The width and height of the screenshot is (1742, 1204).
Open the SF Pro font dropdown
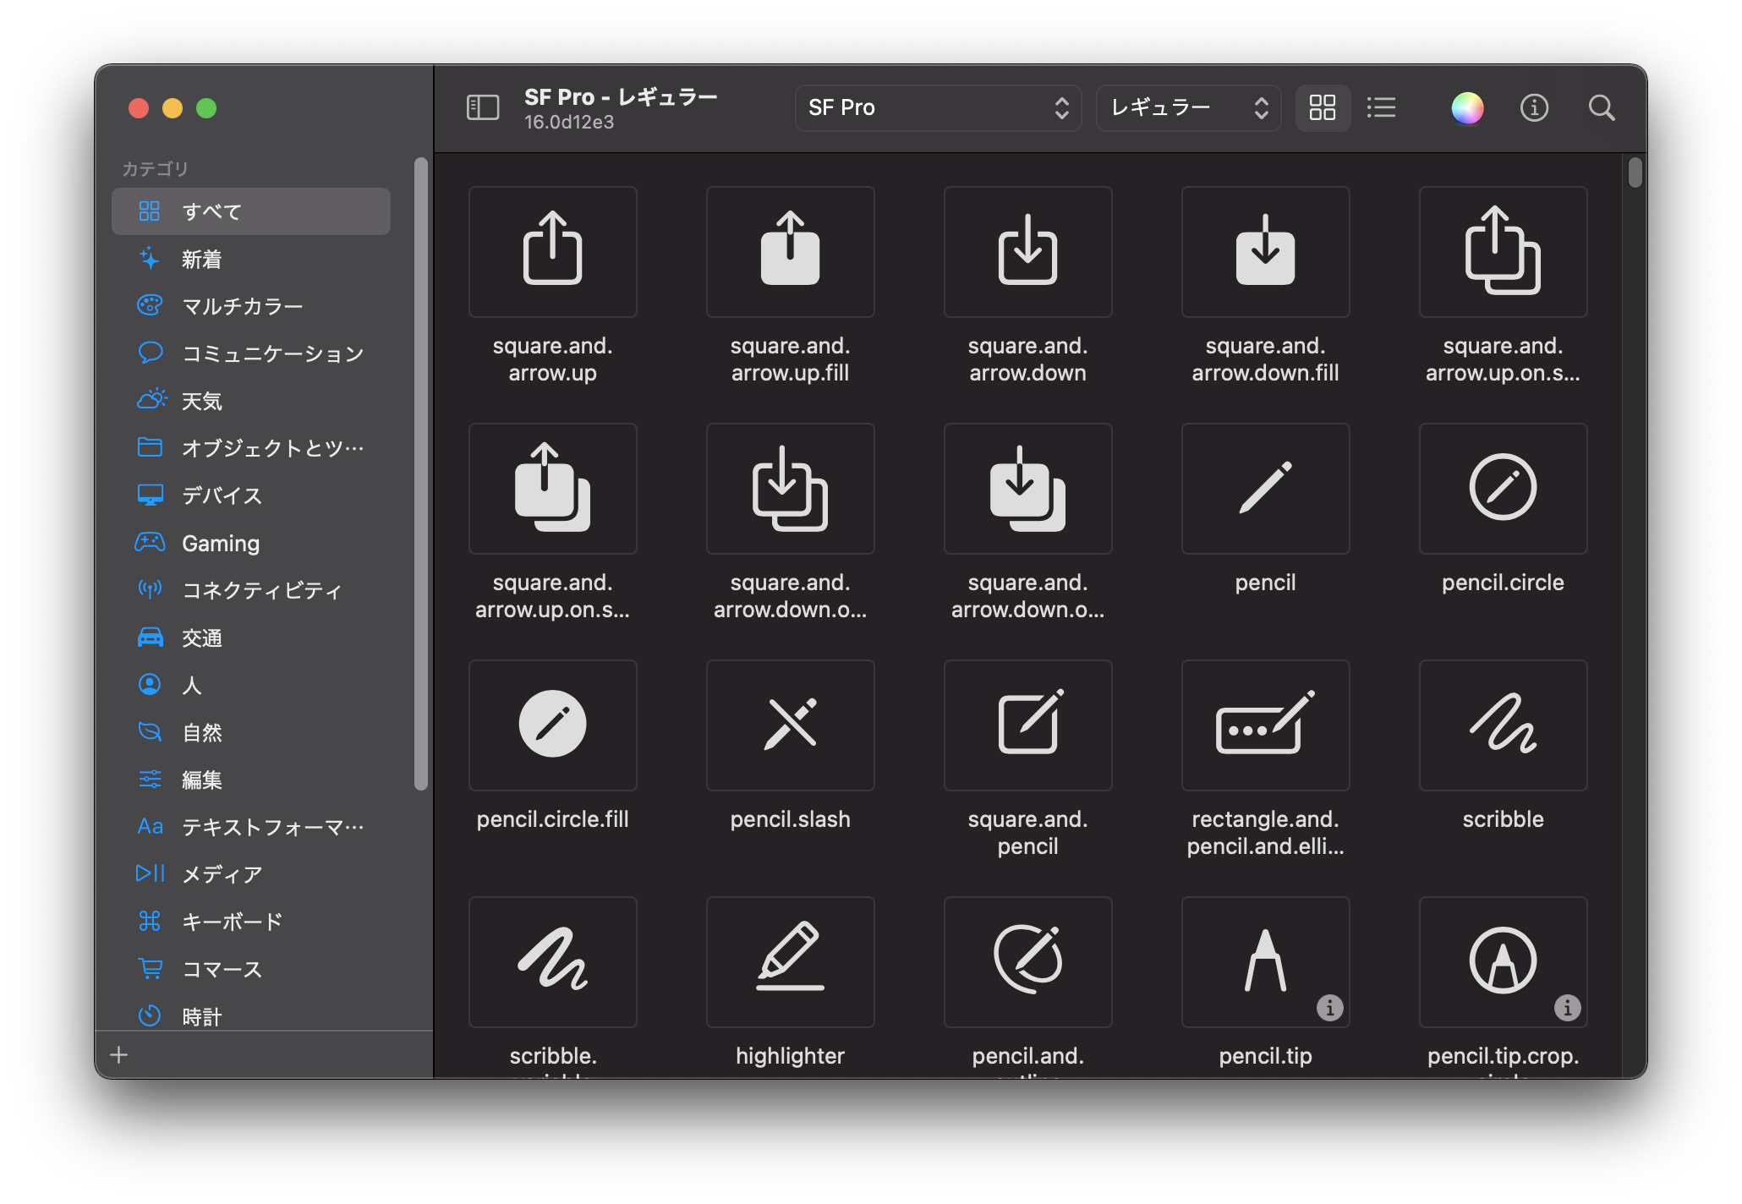coord(937,108)
